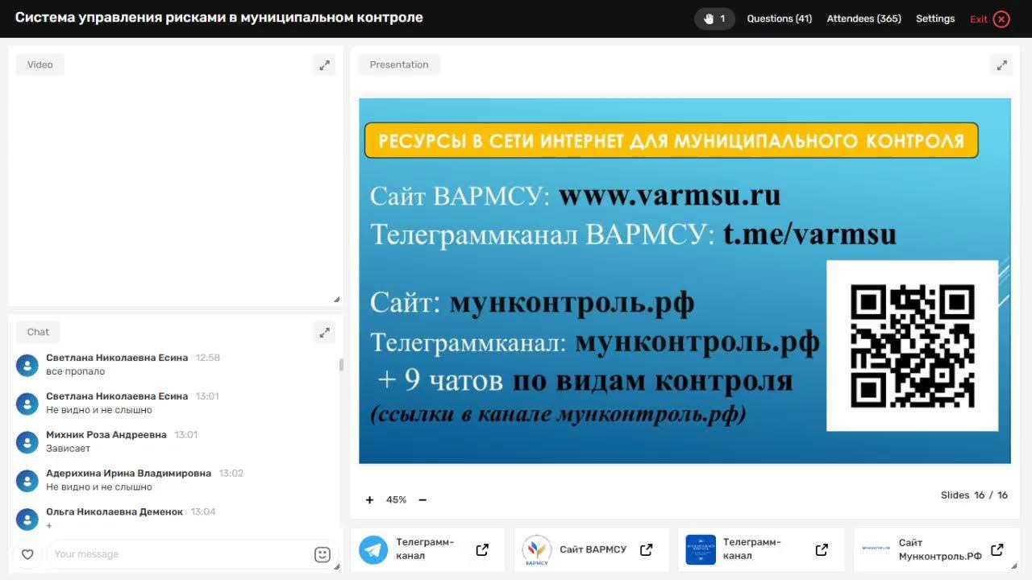Click the Мунконтроль.РФ small logo
The image size is (1032, 580).
tap(876, 548)
